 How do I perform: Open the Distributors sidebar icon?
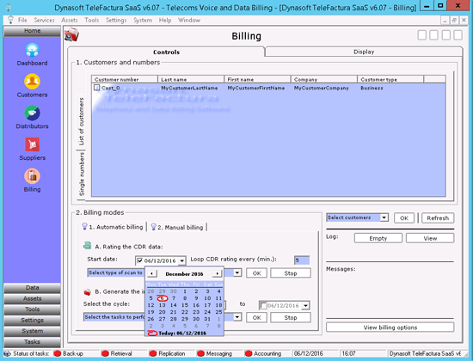click(32, 113)
